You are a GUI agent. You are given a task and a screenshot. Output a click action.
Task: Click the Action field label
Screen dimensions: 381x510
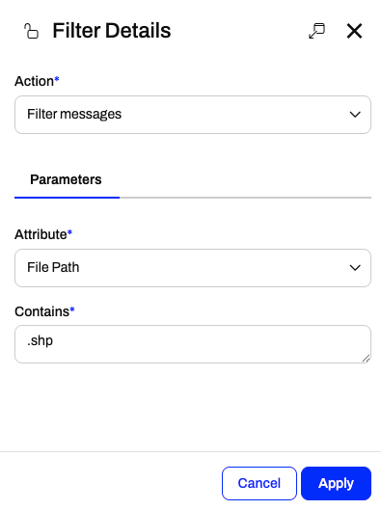tap(34, 81)
